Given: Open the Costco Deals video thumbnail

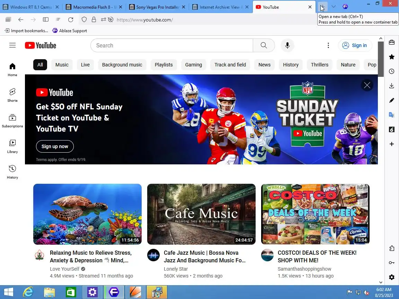Looking at the screenshot, I should [x=315, y=214].
